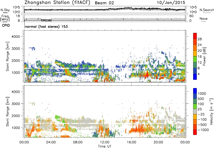
Task: Pick the gray -25 to 25 Velocity segment
Action: tap(195, 112)
